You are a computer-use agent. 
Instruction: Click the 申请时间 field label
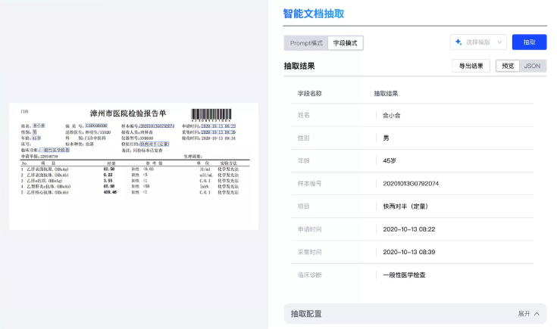click(x=309, y=229)
